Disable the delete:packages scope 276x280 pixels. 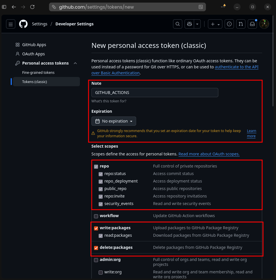point(96,248)
